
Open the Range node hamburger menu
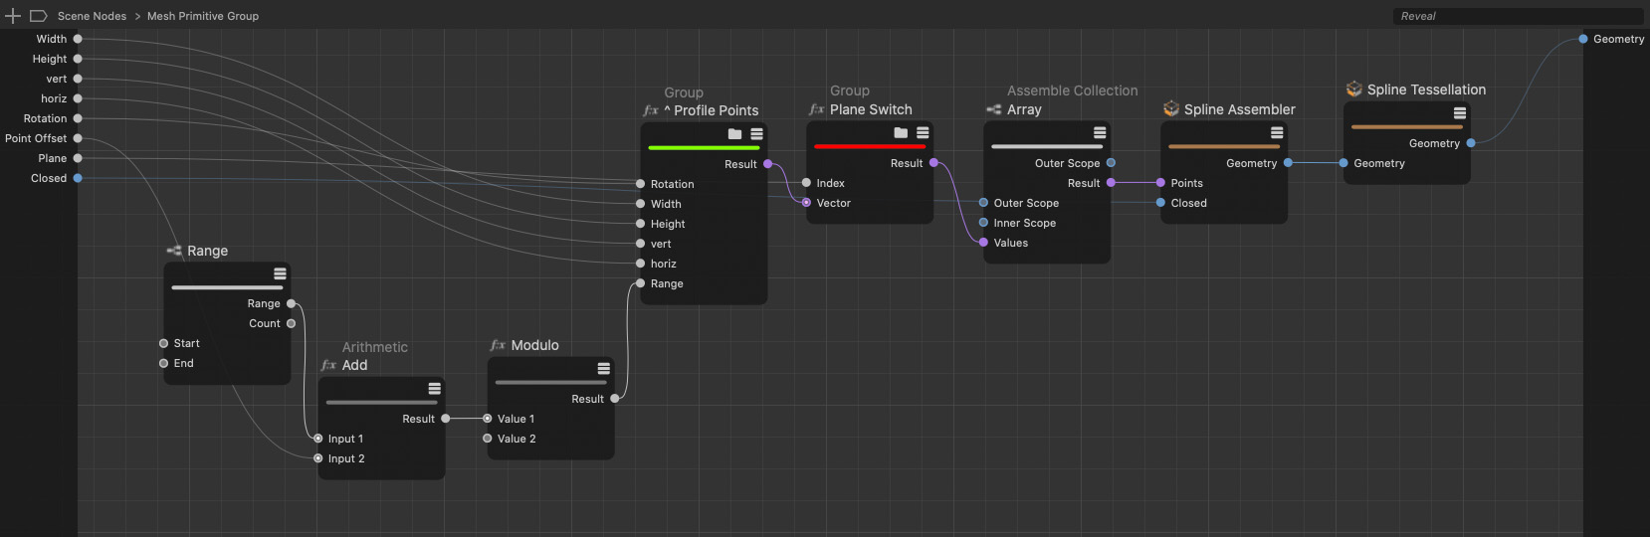[x=280, y=273]
